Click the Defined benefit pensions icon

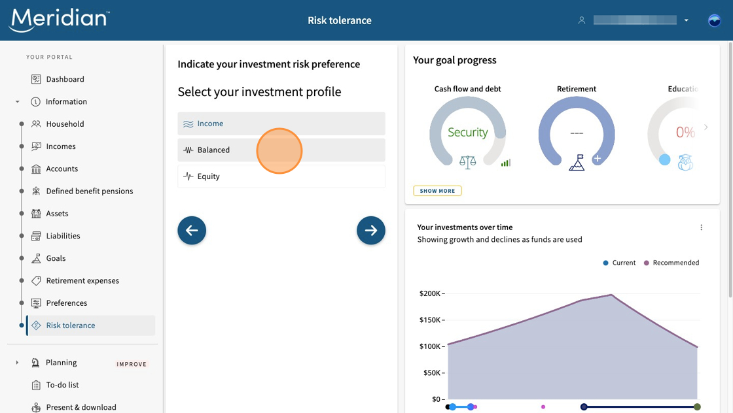click(36, 191)
